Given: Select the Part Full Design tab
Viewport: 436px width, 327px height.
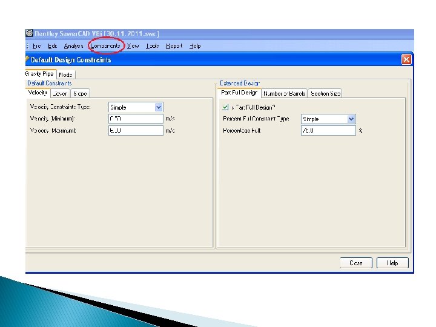Looking at the screenshot, I should coord(239,93).
